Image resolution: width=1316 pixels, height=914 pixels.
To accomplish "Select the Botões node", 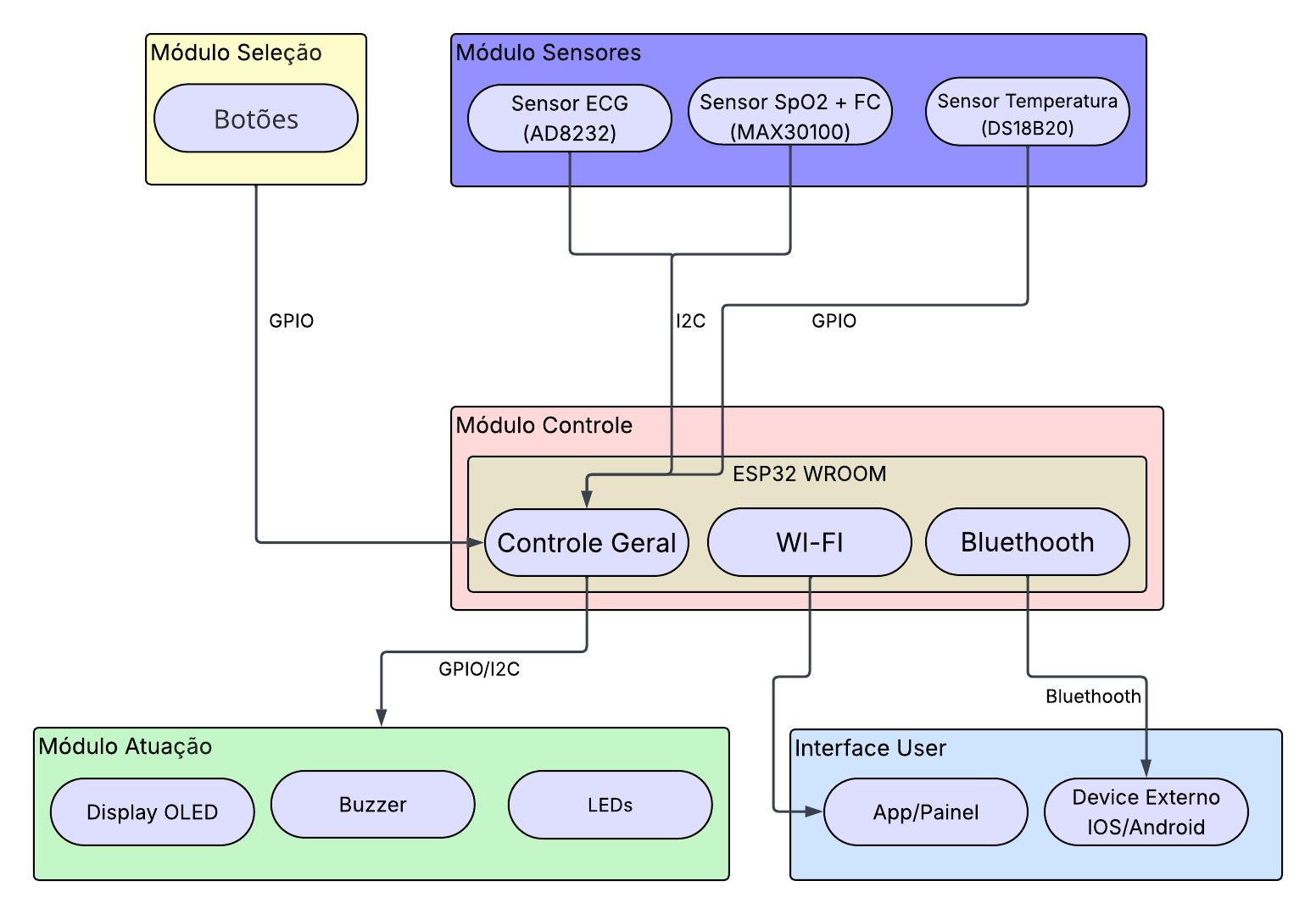I will click(x=256, y=119).
